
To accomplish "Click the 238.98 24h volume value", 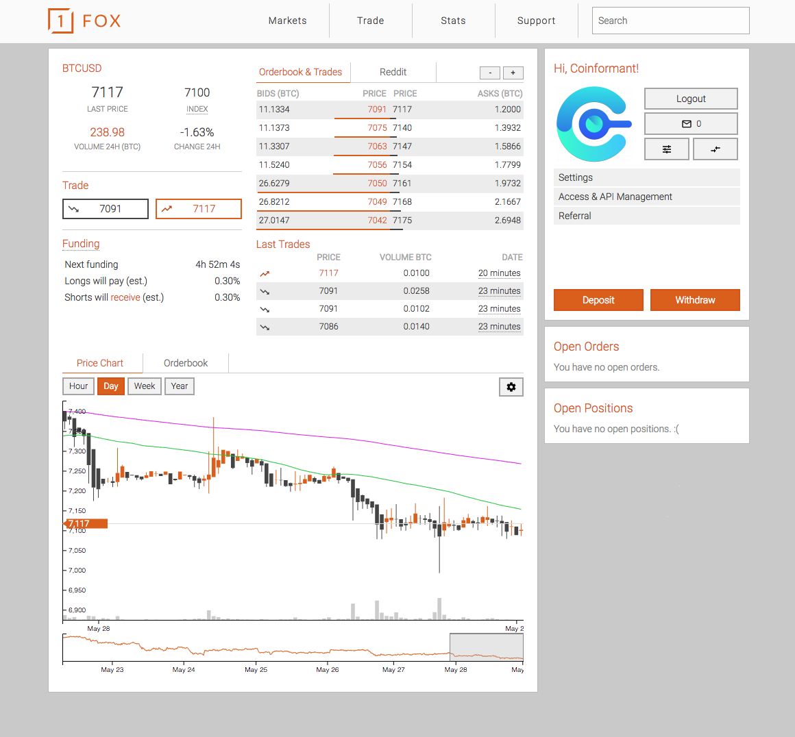I will click(107, 132).
